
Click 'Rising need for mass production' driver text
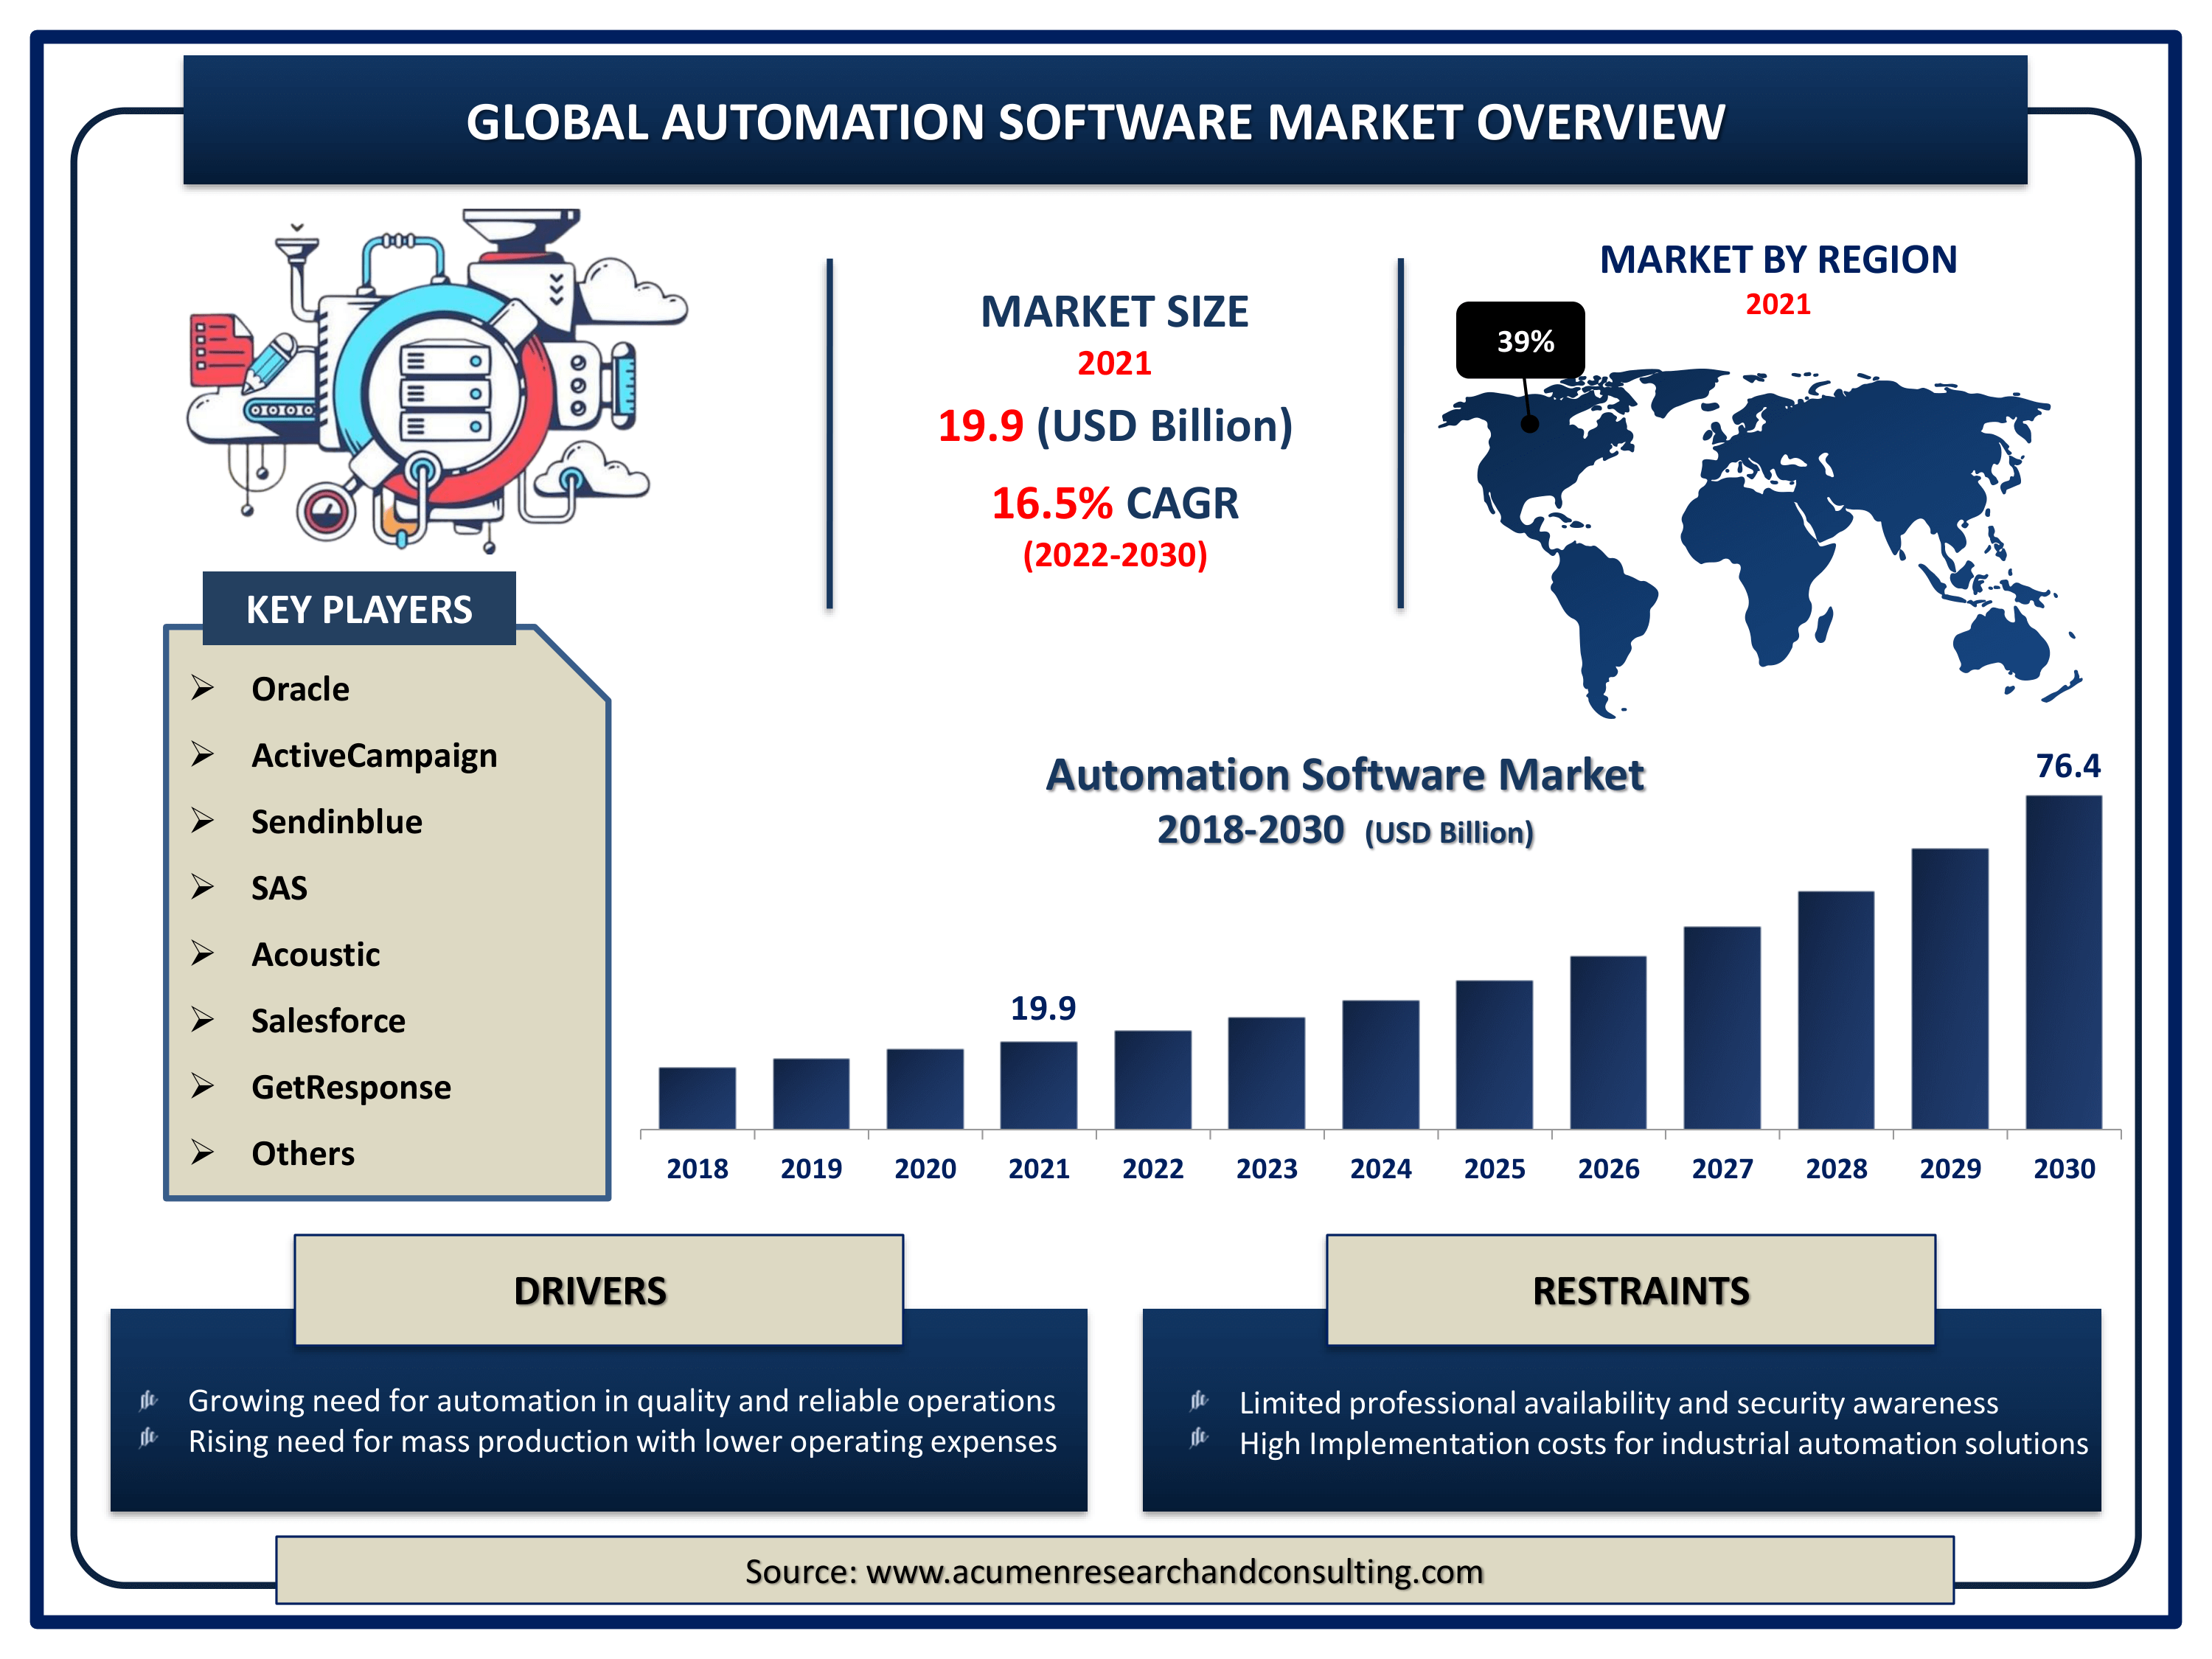(623, 1441)
